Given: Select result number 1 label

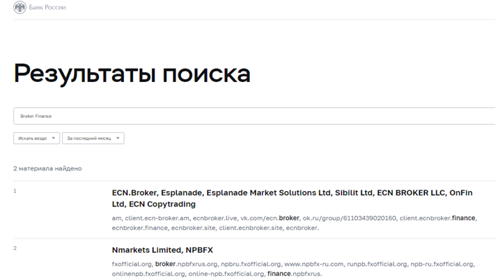Looking at the screenshot, I should 15,191.
